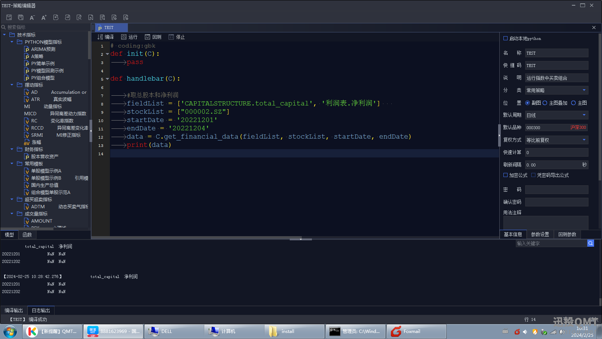This screenshot has width=602, height=339.
Task: Click the blue search button beside the keyword input
Action: (591, 243)
